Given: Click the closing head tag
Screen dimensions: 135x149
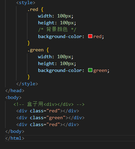Looking at the screenshot, I should click(x=15, y=91).
